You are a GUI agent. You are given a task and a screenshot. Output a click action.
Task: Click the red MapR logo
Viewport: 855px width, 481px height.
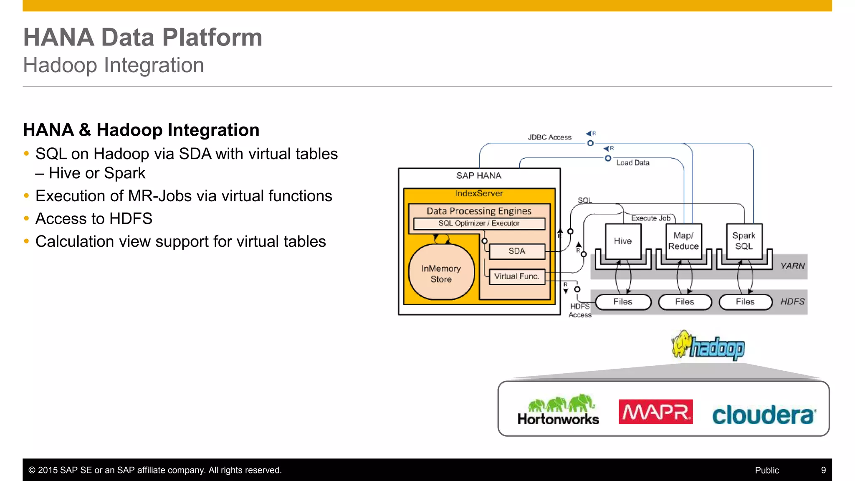[x=655, y=412]
